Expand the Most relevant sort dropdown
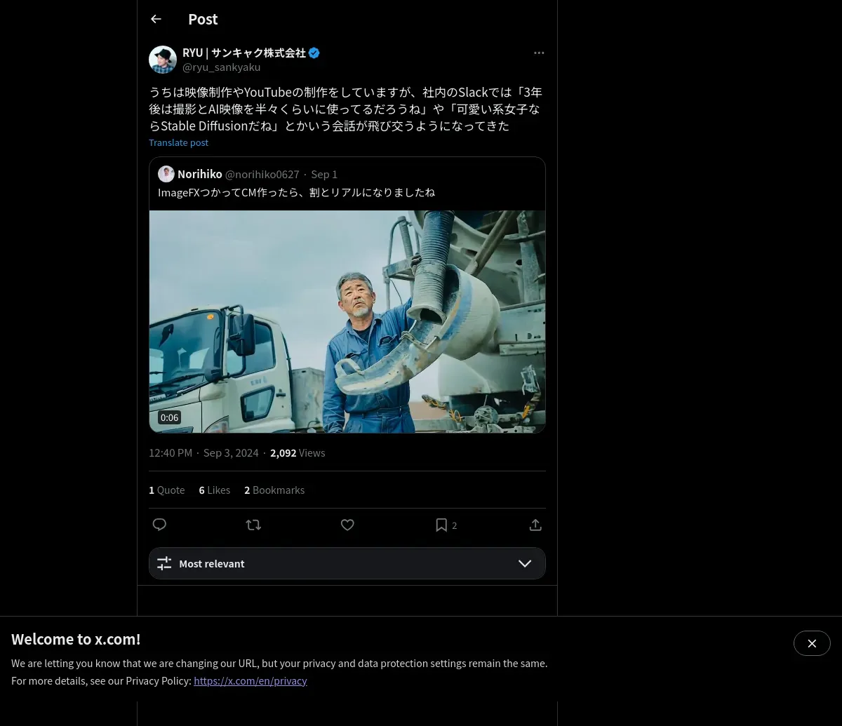 pyautogui.click(x=525, y=563)
